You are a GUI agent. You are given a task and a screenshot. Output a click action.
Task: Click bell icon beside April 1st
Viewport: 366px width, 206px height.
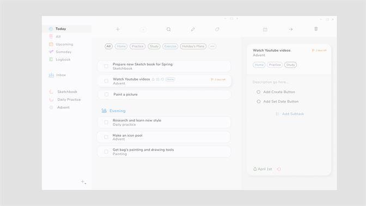pyautogui.click(x=255, y=169)
